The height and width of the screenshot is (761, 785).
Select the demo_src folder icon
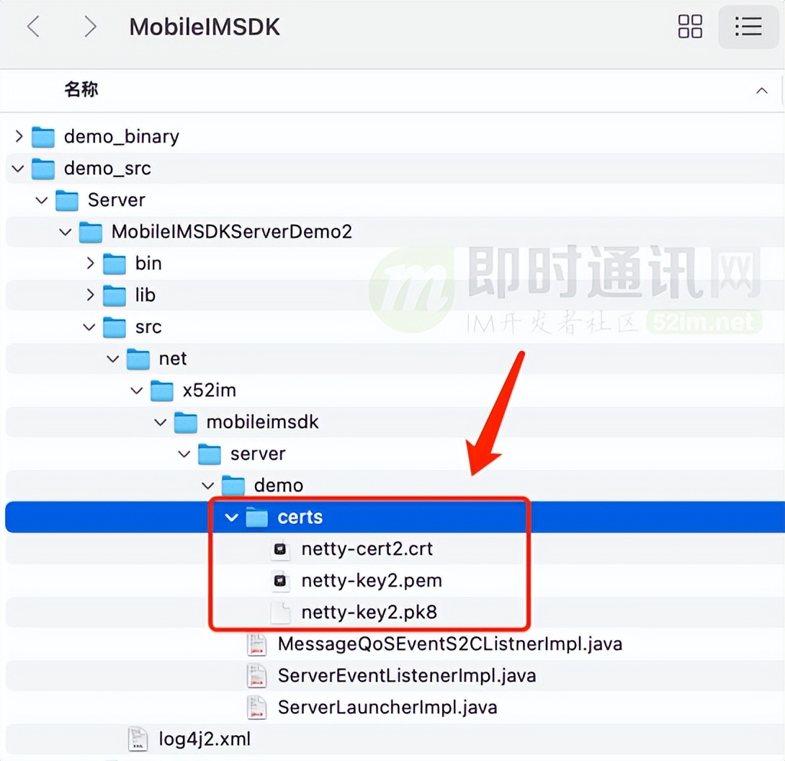pyautogui.click(x=43, y=169)
